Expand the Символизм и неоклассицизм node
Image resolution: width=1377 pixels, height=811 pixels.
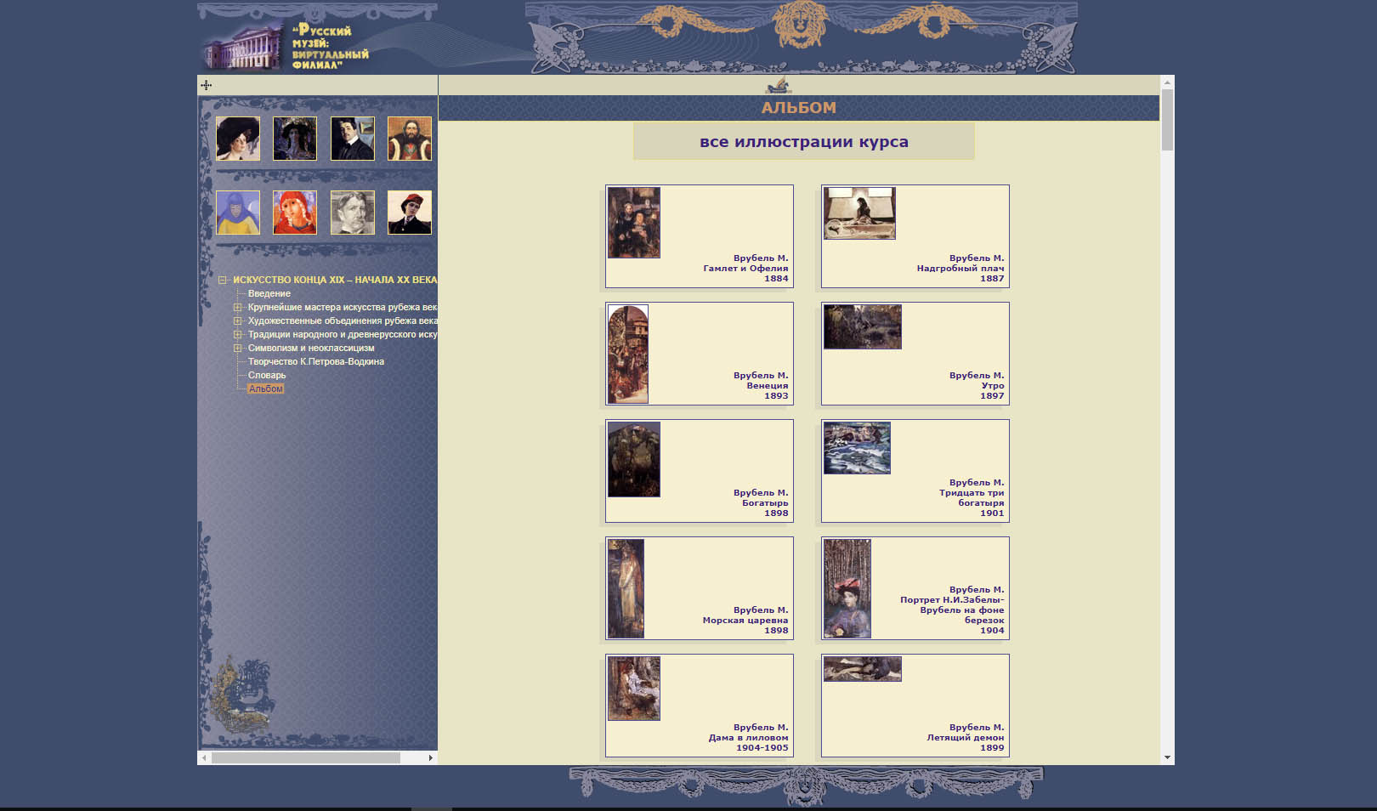[238, 349]
